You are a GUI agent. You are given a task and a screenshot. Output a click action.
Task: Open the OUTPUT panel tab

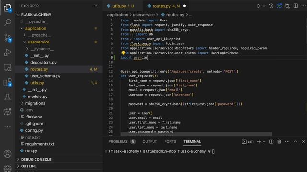pyautogui.click(x=150, y=142)
